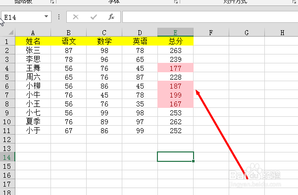Open the font group dialog launcher
The height and width of the screenshot is (195, 298).
[176, 1]
